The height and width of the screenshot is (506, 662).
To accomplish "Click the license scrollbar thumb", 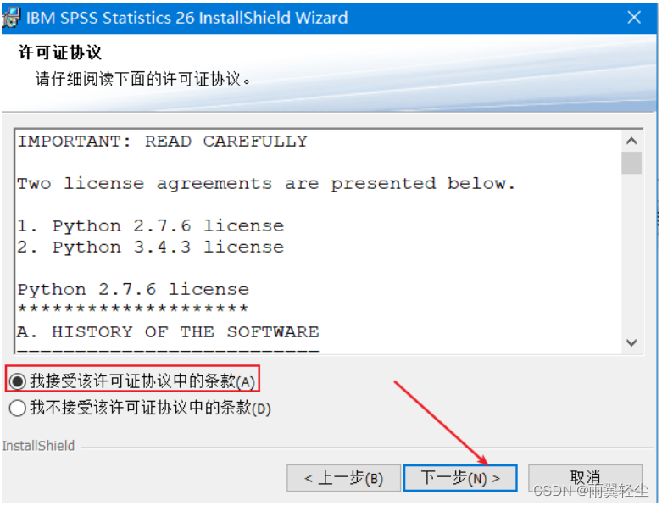I will tap(631, 163).
